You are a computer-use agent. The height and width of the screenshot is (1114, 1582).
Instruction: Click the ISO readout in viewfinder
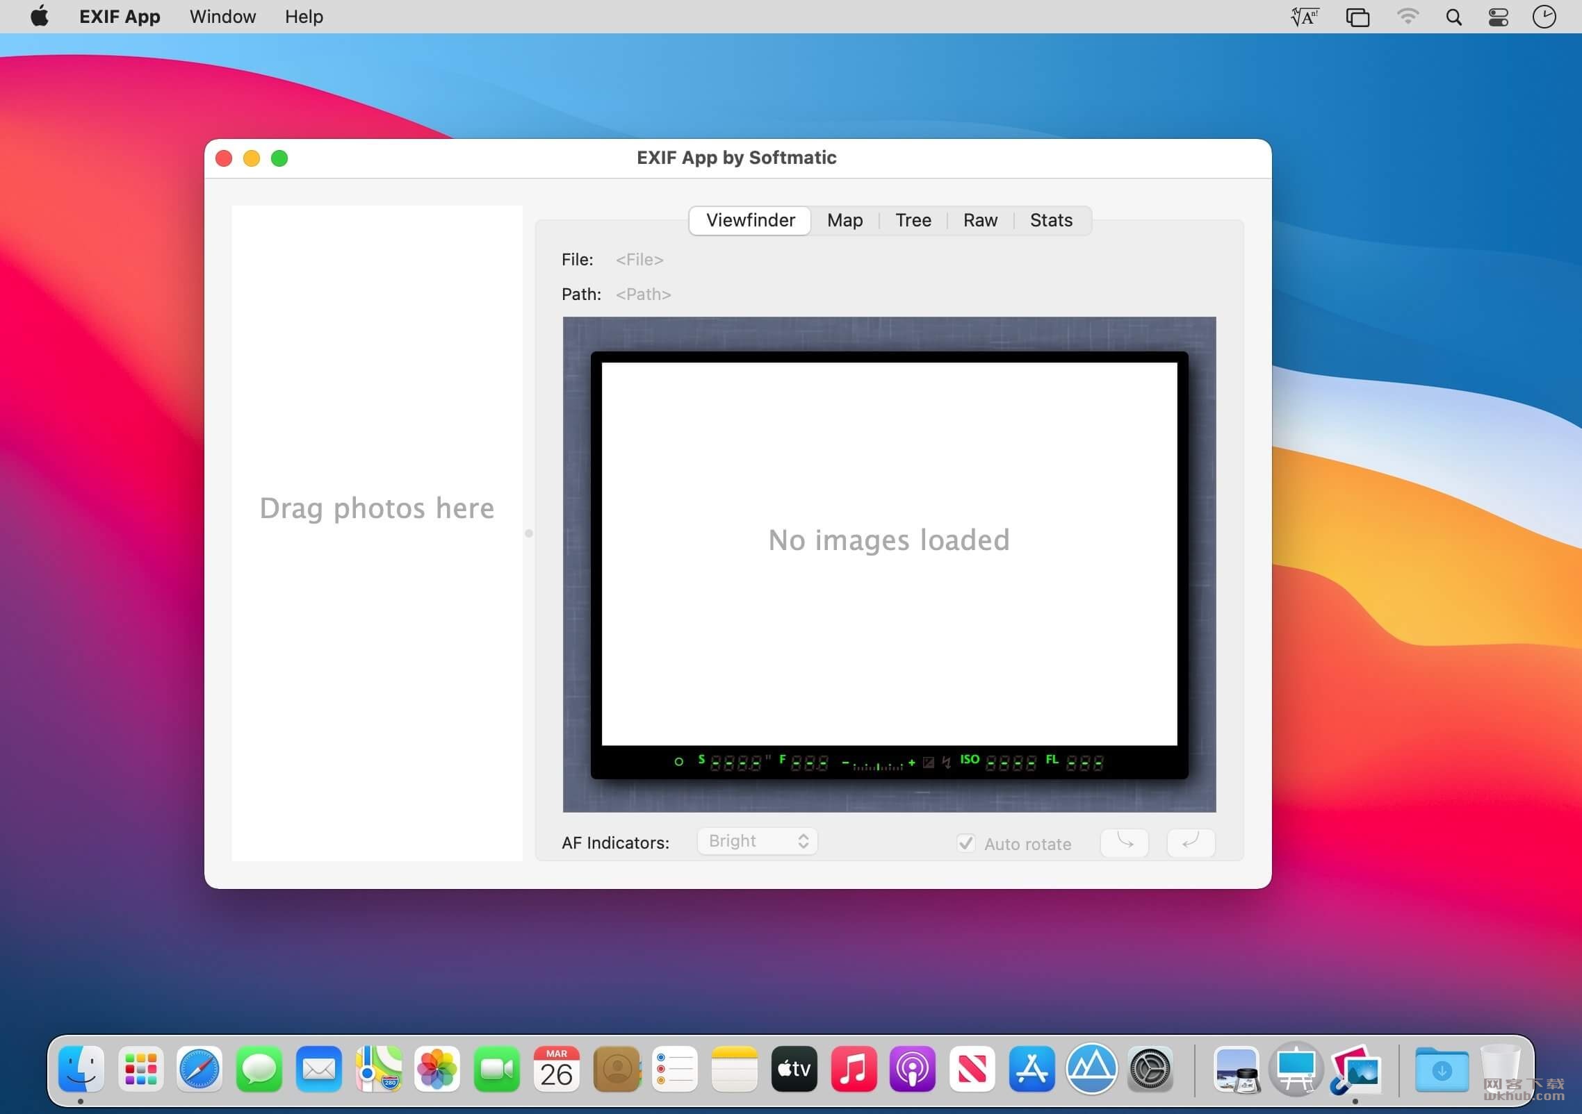coord(998,763)
